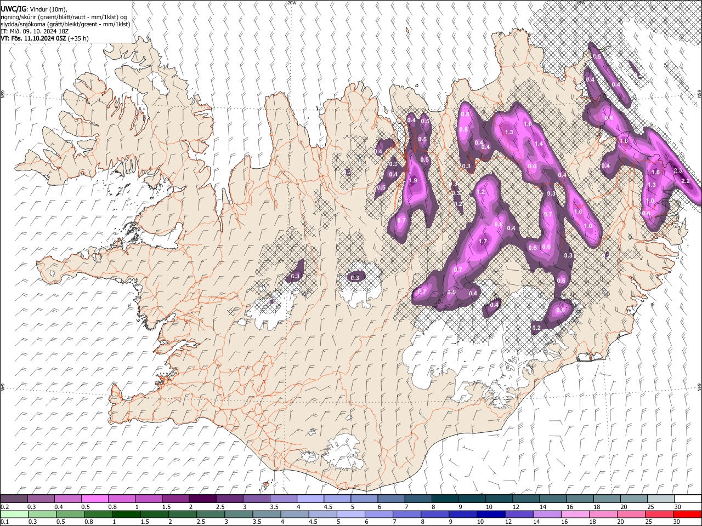Select violet 12 swatch in lower legend row
Screen dimensions: 702x526
click(x=518, y=514)
